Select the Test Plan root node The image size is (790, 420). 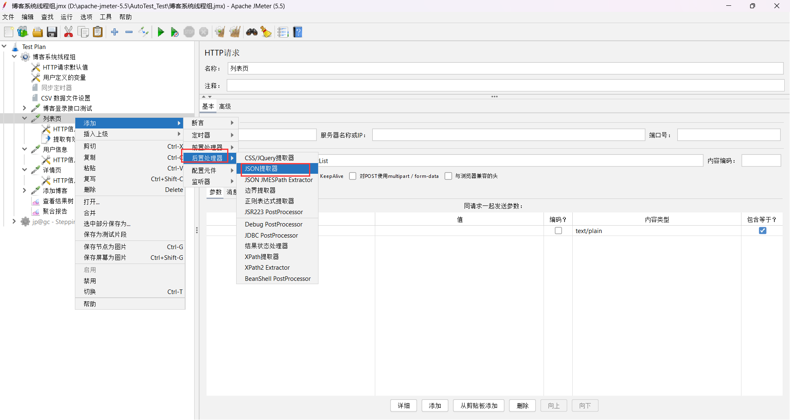tap(34, 47)
